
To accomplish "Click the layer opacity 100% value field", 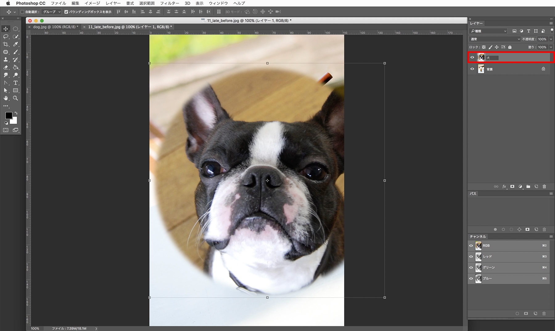I will [542, 39].
